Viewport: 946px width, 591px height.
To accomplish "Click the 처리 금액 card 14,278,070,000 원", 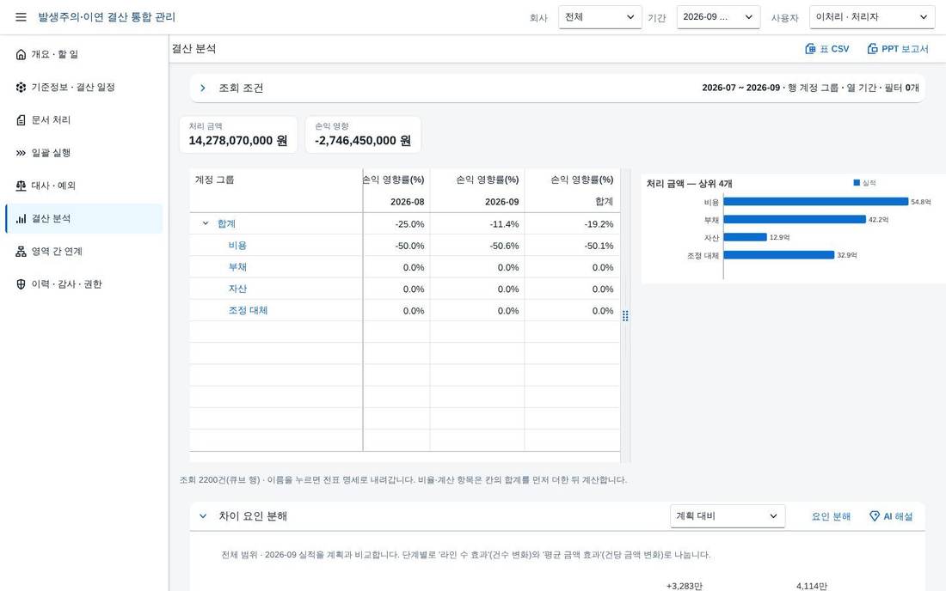I will tap(238, 134).
